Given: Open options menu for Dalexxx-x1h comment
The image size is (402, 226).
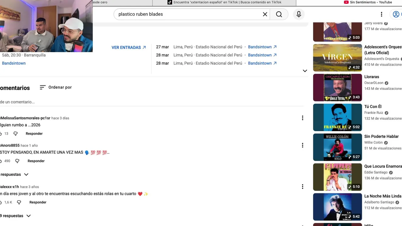Looking at the screenshot, I should pos(302,187).
